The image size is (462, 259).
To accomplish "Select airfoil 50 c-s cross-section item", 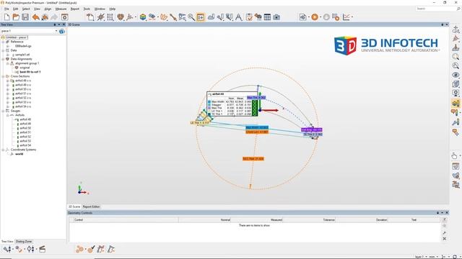I will click(23, 89).
